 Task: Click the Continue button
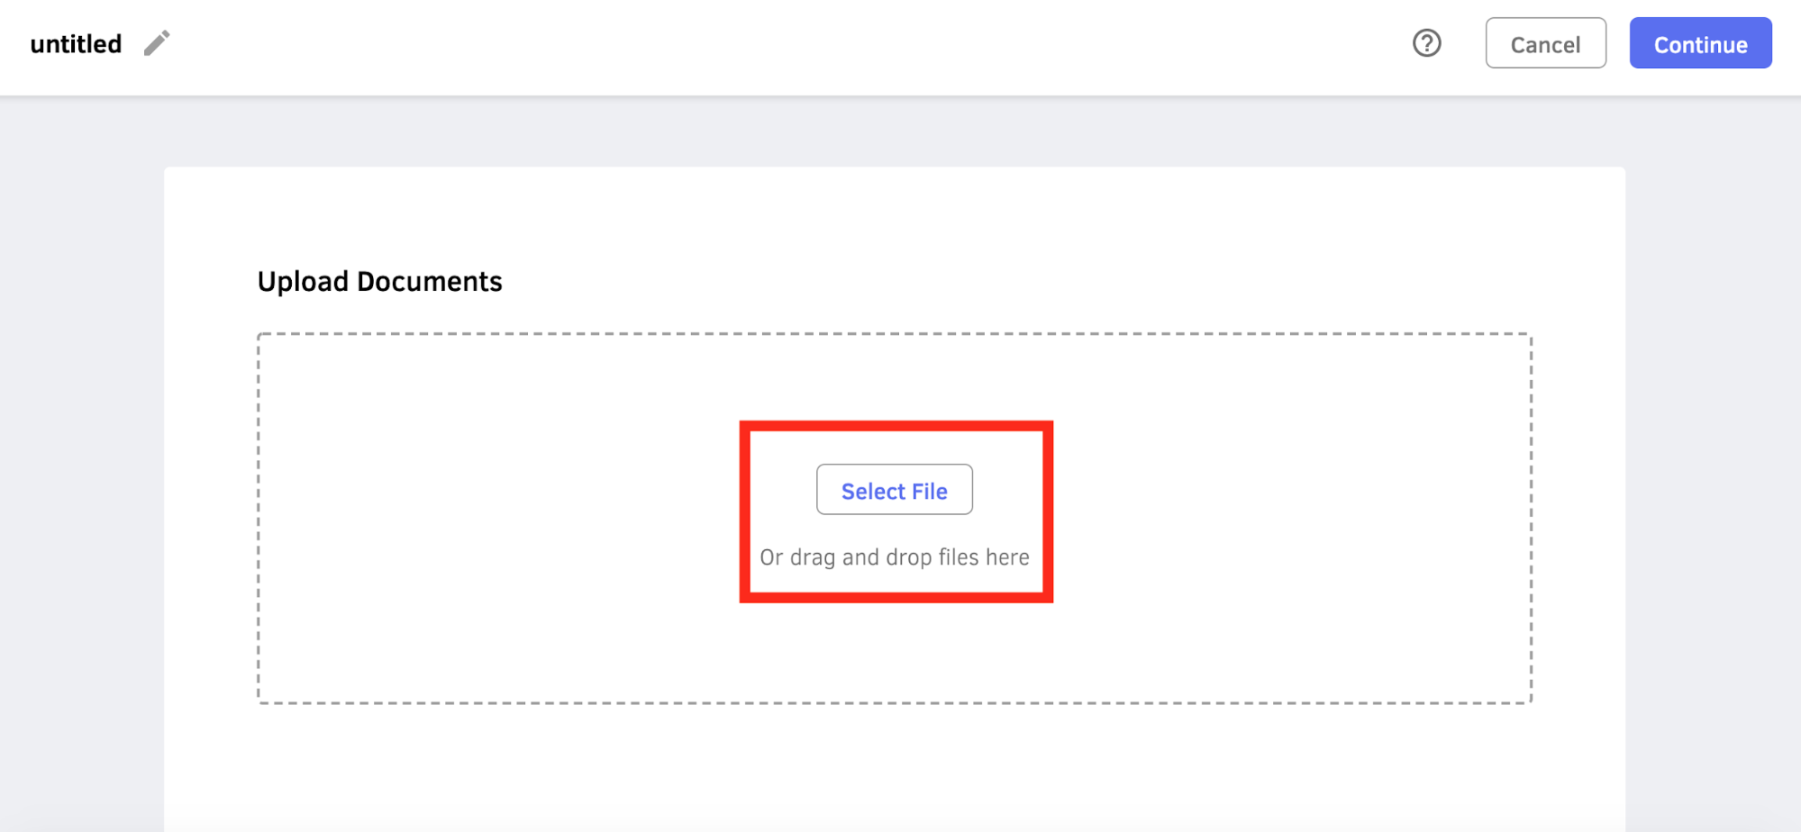click(x=1700, y=43)
